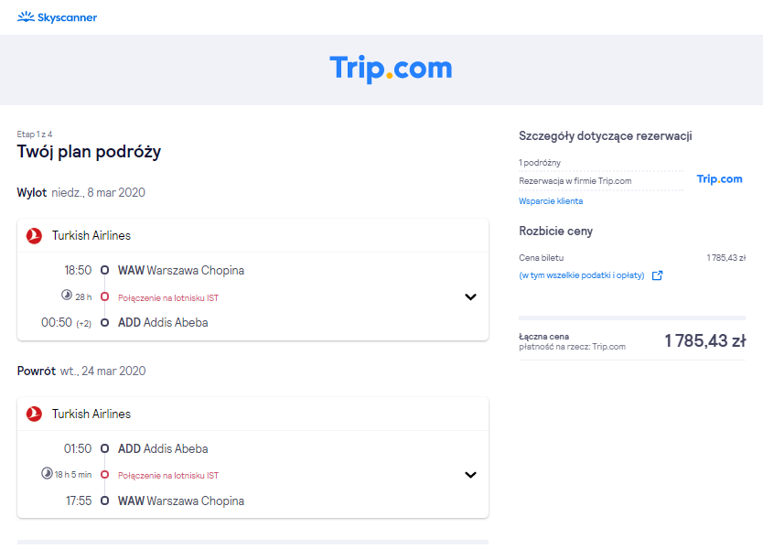Open the Wsparcie klienta link
Screen dimensions: 763x549
(x=551, y=201)
